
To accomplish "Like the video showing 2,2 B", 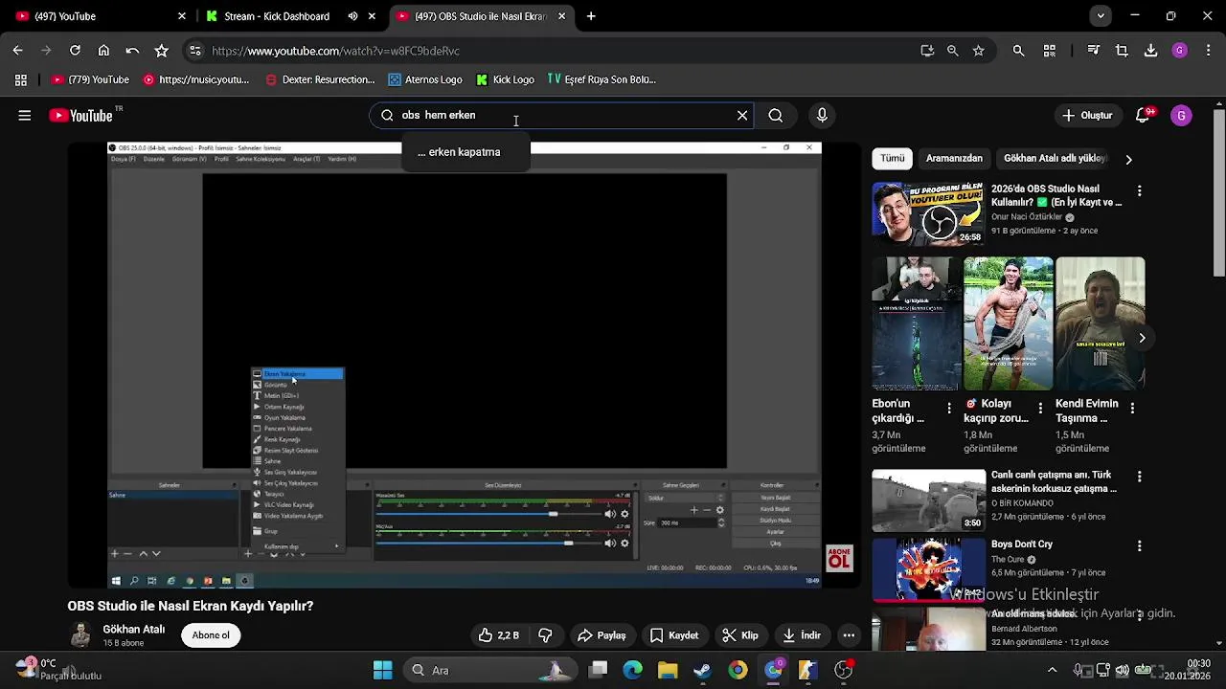I will pyautogui.click(x=499, y=635).
